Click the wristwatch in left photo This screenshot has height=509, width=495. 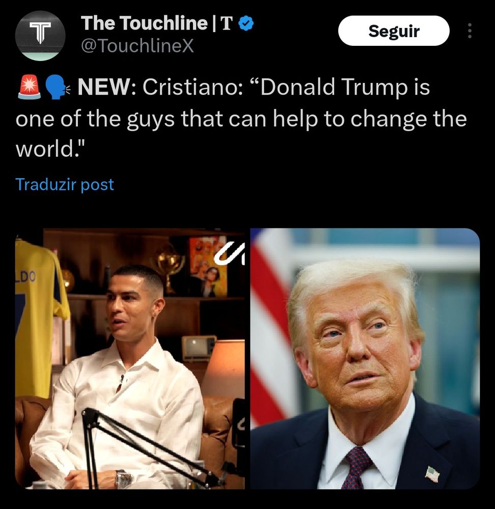[x=124, y=479]
